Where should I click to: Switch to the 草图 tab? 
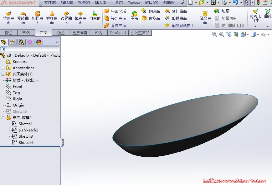pyautogui.click(x=26, y=33)
